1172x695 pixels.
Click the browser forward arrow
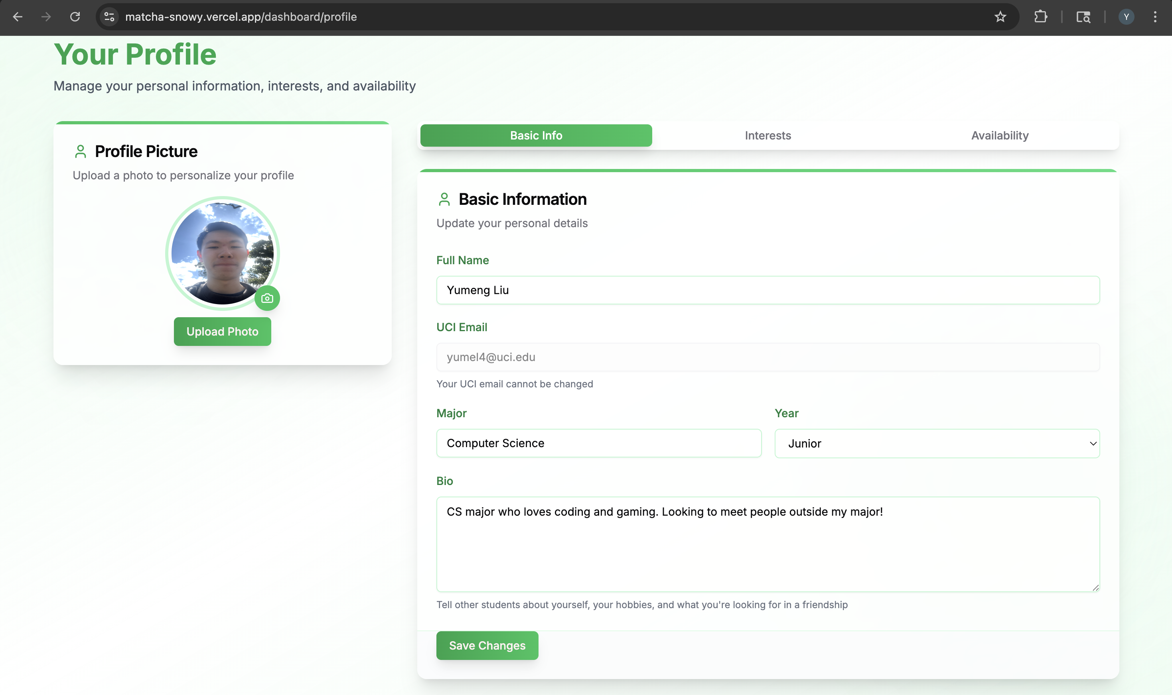point(46,17)
